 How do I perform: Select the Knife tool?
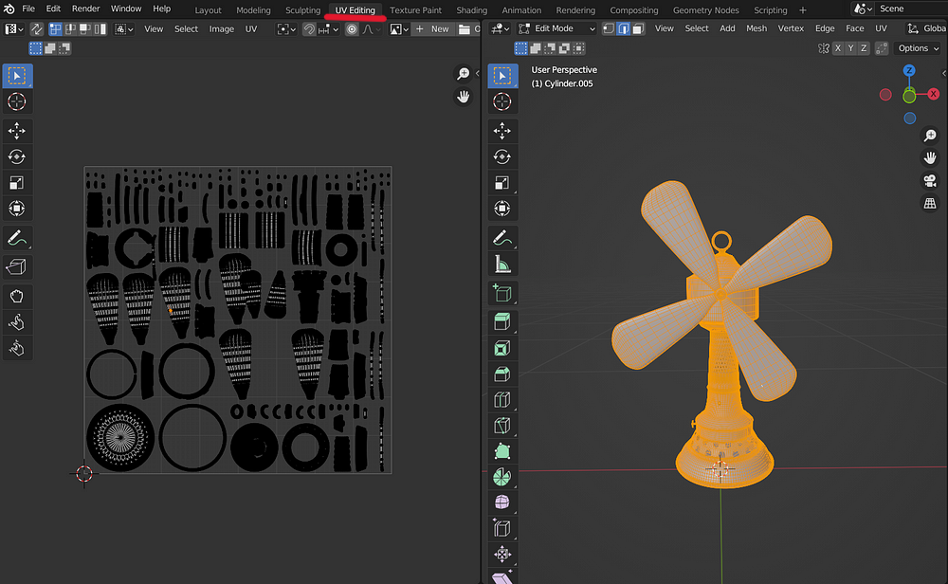(x=502, y=426)
